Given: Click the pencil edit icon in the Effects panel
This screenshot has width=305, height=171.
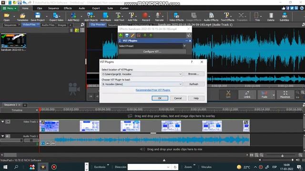Looking at the screenshot, I should (x=132, y=35).
